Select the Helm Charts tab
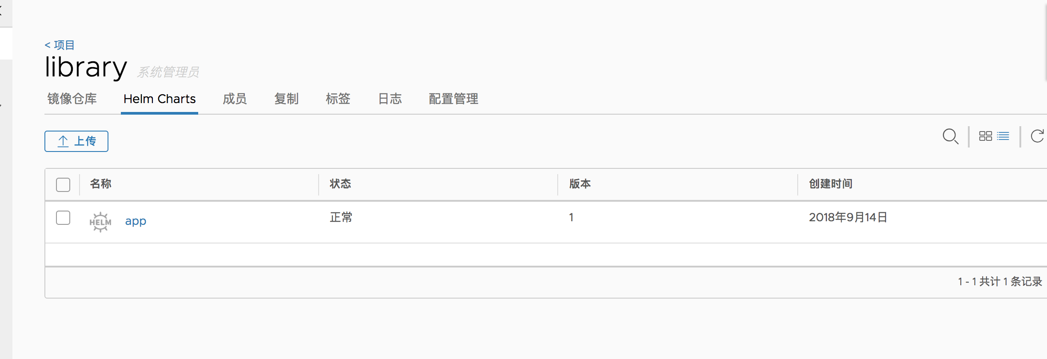 [x=160, y=99]
